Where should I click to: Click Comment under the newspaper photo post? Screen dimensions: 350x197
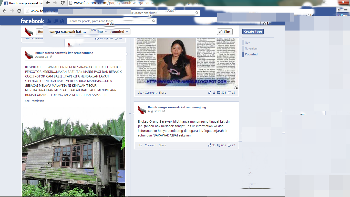coord(151,93)
